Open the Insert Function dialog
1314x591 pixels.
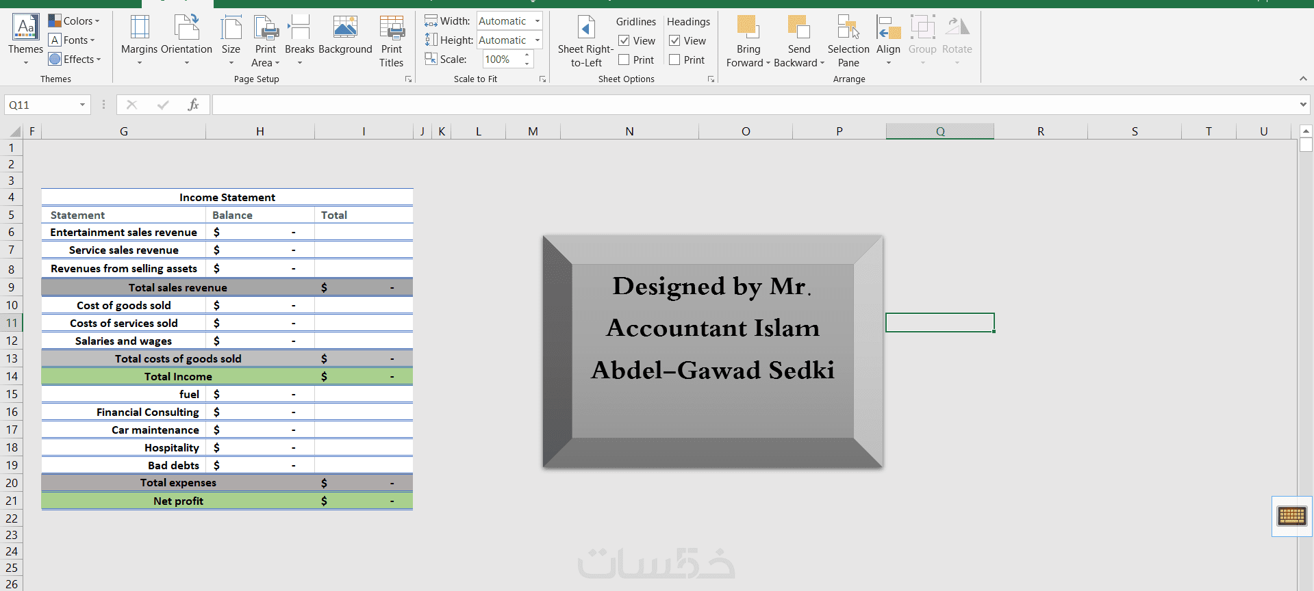(194, 105)
